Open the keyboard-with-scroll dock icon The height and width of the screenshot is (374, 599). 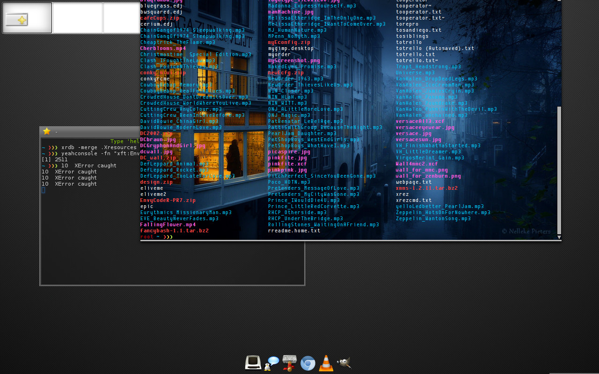click(290, 363)
